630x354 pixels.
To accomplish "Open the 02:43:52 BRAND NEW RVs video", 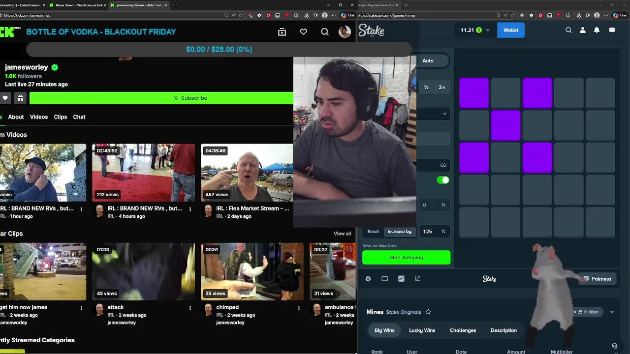I will [143, 173].
